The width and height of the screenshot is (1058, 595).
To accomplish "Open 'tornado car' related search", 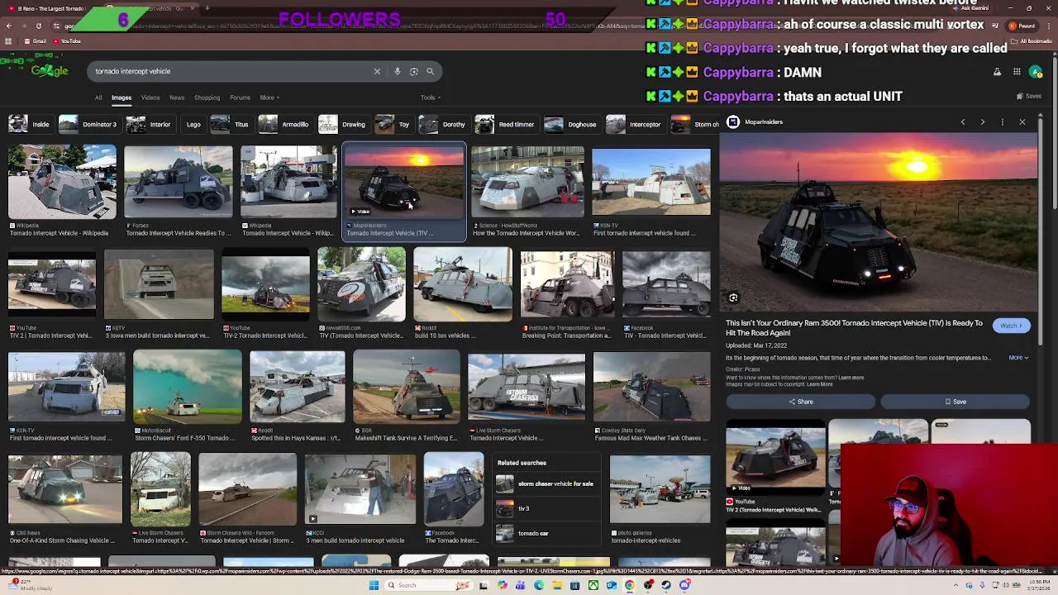I will click(546, 534).
